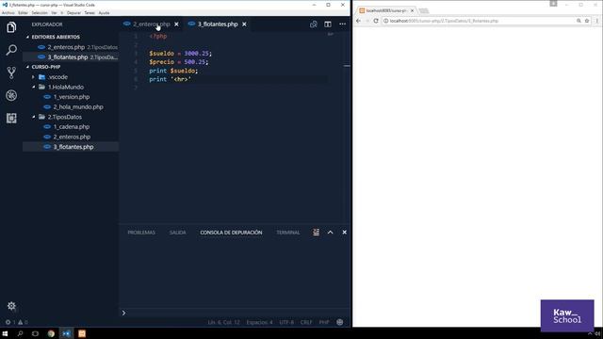Open the Debug view in the activity bar
The width and height of the screenshot is (603, 339).
pos(11,95)
